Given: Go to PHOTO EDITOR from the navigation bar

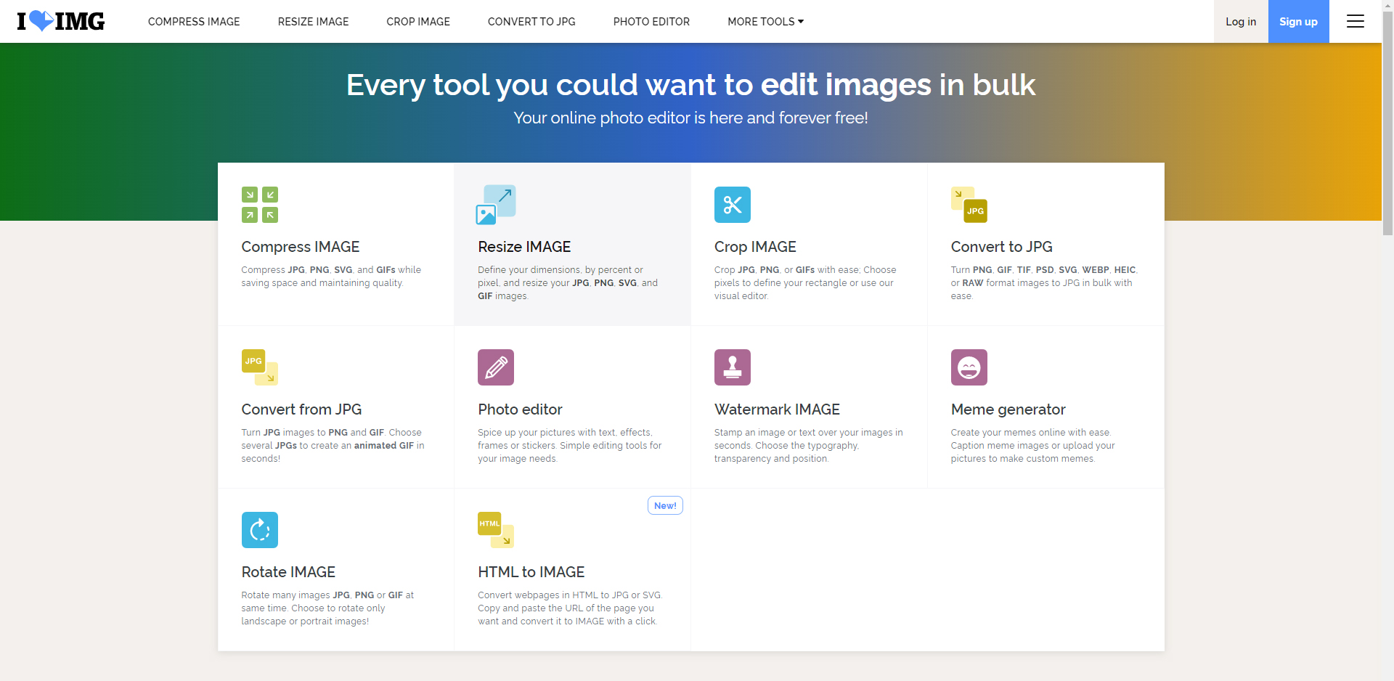Looking at the screenshot, I should point(651,22).
